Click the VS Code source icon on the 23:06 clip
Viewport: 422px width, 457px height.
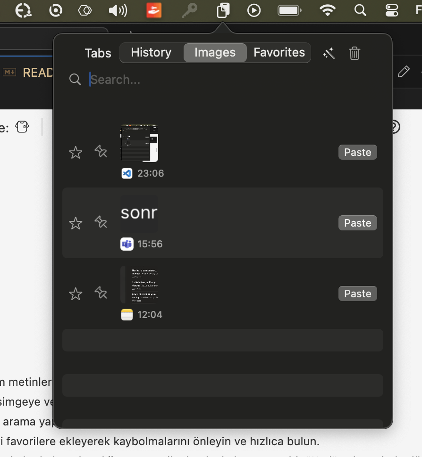click(x=127, y=173)
